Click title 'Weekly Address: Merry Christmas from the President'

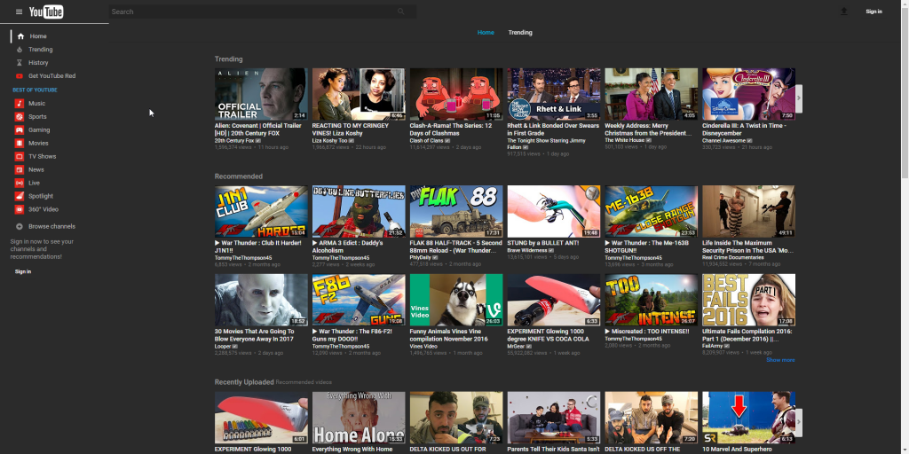click(x=648, y=129)
